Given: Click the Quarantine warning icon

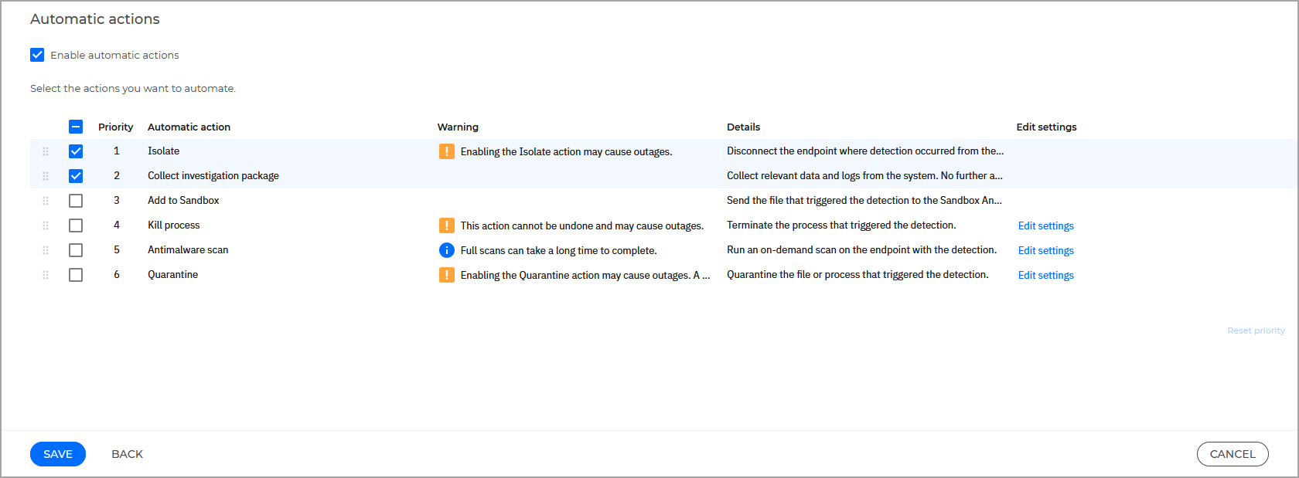Looking at the screenshot, I should [x=446, y=275].
